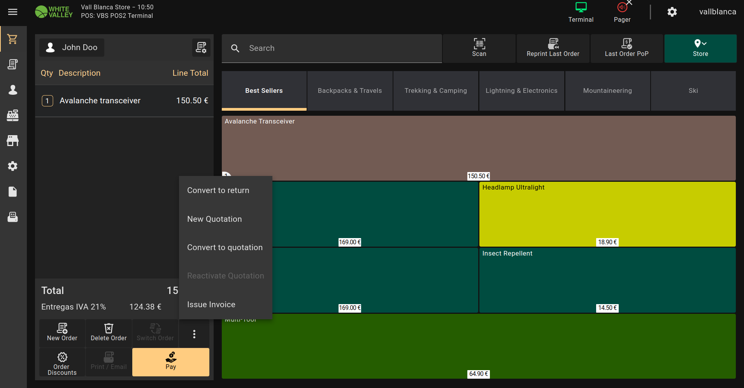
Task: Open settings gear in top bar
Action: click(672, 12)
